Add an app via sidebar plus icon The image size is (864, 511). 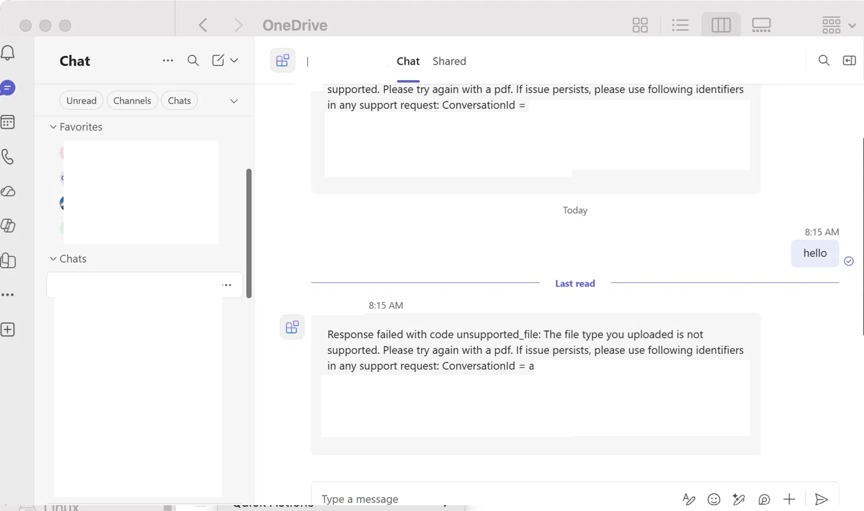[x=8, y=330]
